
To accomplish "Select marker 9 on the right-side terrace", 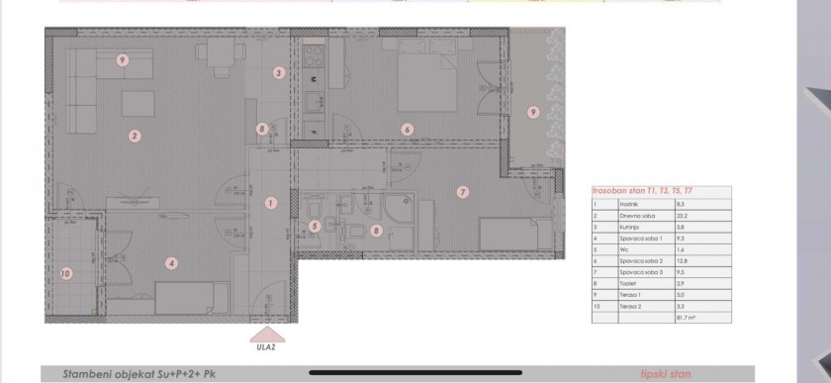I will [533, 113].
